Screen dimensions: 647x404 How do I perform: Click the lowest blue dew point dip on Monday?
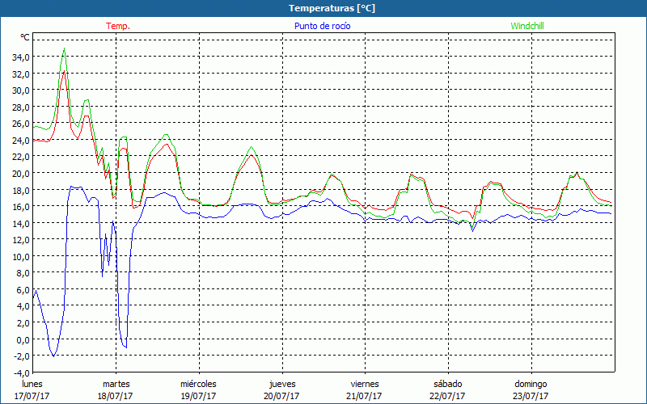[53, 356]
